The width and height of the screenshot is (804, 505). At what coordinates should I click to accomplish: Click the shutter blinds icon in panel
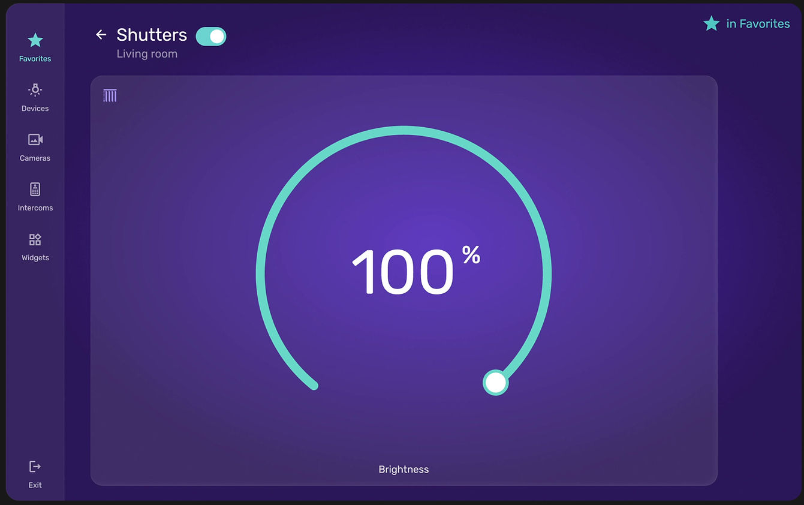click(110, 95)
